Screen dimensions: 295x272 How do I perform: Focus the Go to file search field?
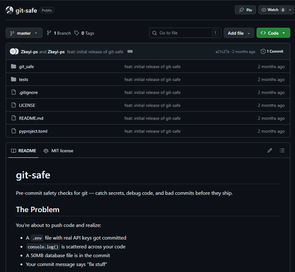click(185, 33)
